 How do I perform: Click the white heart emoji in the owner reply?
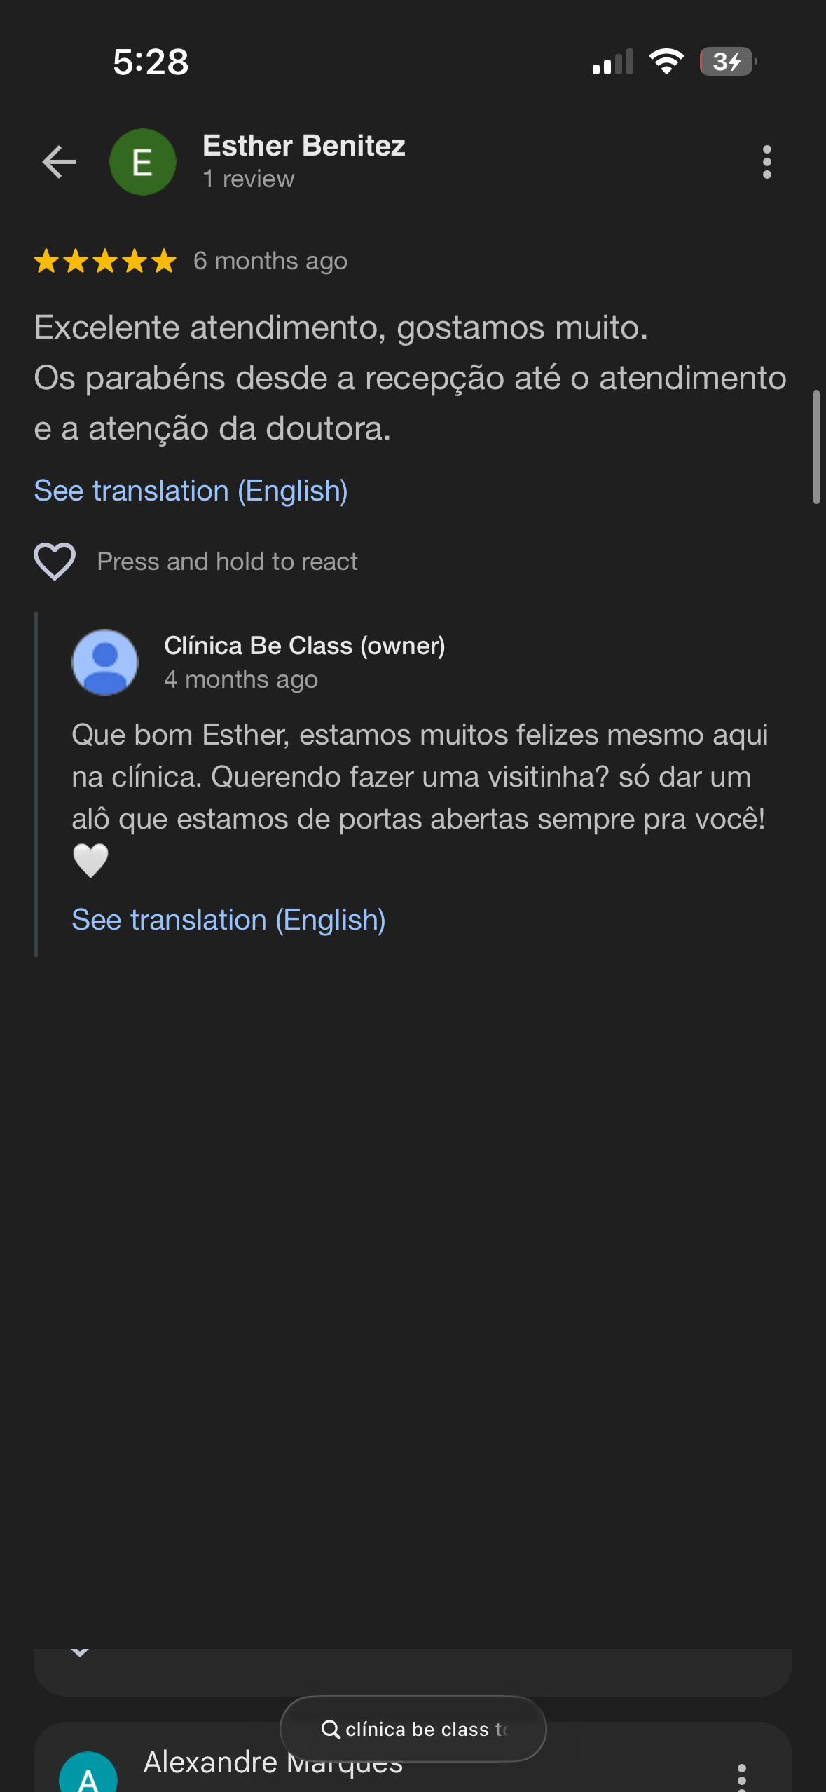pyautogui.click(x=90, y=860)
